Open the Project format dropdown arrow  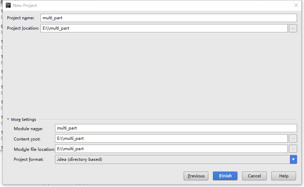click(293, 159)
